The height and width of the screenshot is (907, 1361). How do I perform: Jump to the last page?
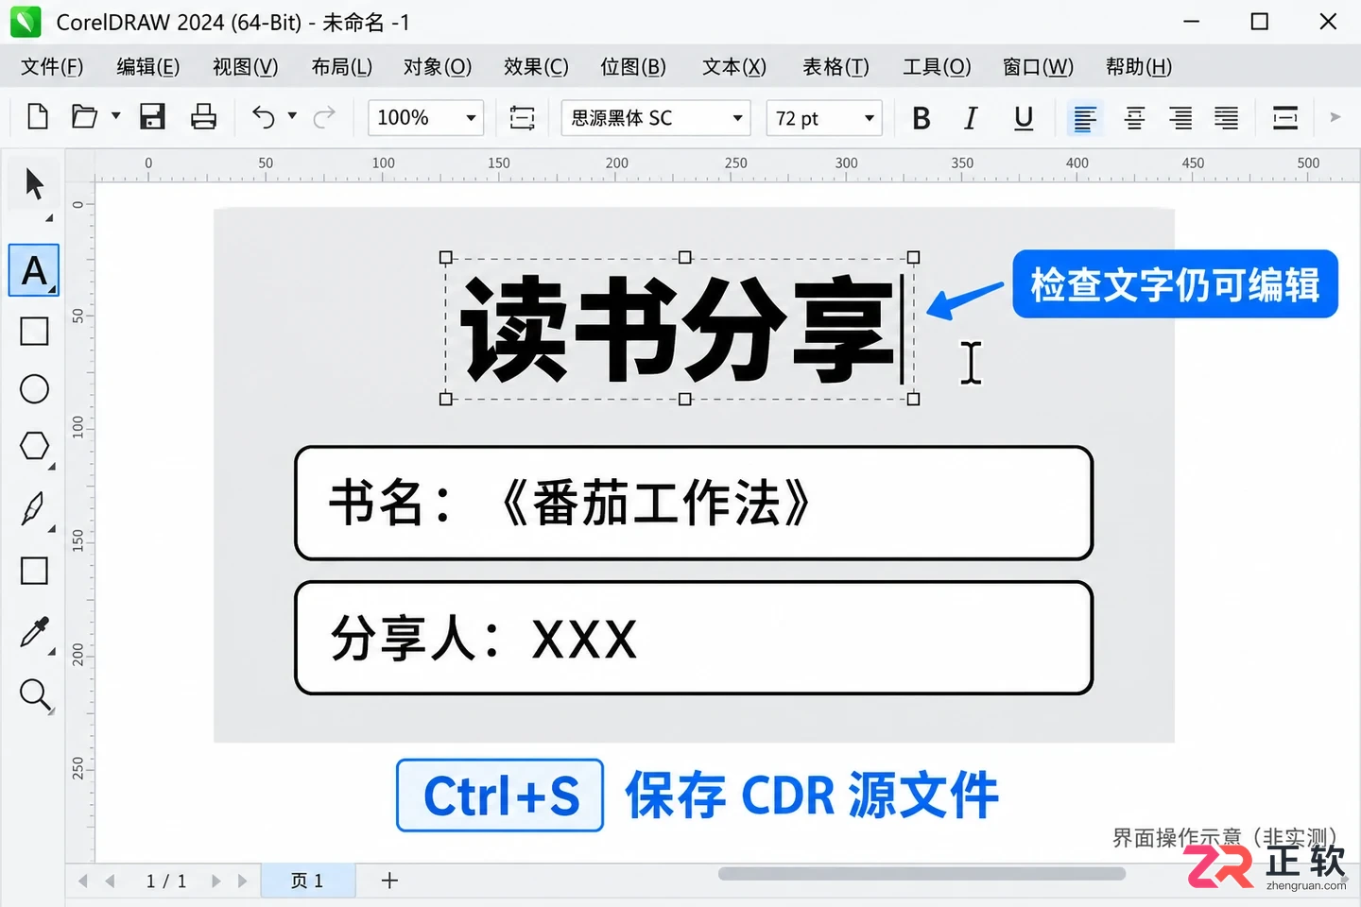coord(243,881)
